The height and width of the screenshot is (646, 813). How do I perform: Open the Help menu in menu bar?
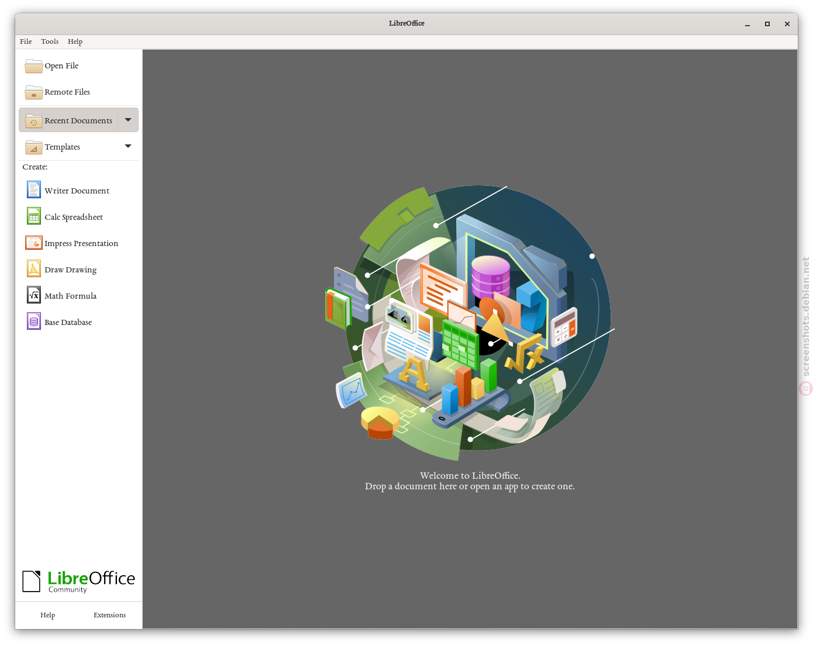(x=75, y=42)
